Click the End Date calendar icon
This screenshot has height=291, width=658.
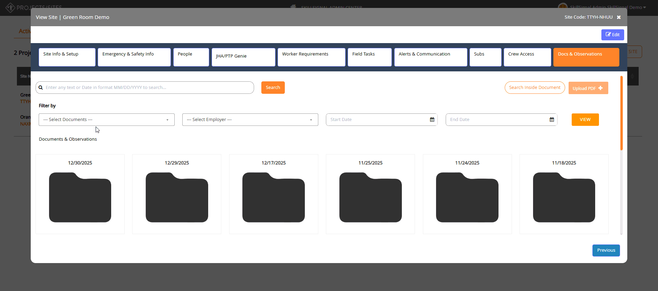tap(552, 120)
